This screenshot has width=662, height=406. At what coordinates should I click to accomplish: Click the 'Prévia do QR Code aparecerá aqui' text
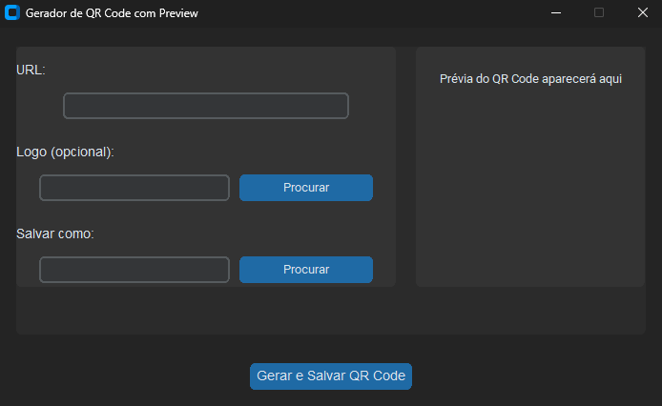pos(530,79)
